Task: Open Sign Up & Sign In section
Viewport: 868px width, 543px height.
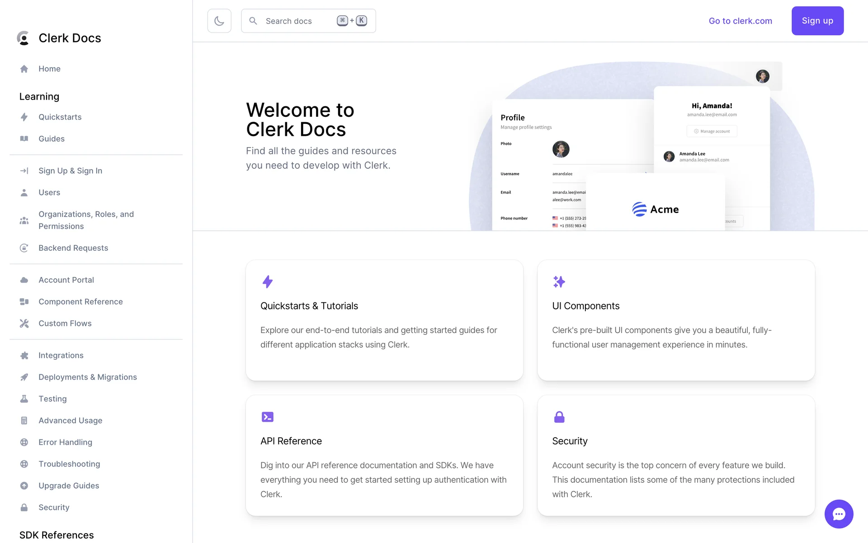Action: click(70, 171)
